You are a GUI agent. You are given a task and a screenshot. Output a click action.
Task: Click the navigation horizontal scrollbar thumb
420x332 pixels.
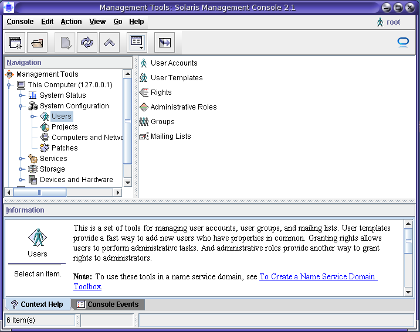point(40,192)
